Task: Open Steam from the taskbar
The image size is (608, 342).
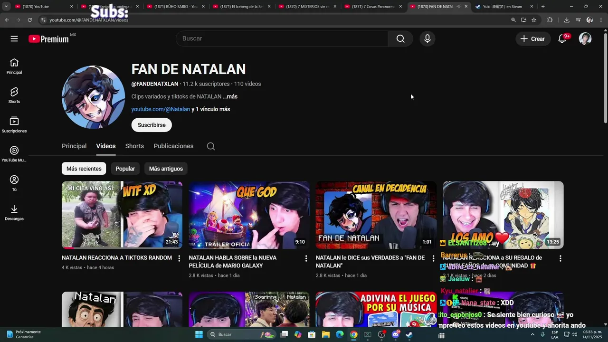Action: 409,334
